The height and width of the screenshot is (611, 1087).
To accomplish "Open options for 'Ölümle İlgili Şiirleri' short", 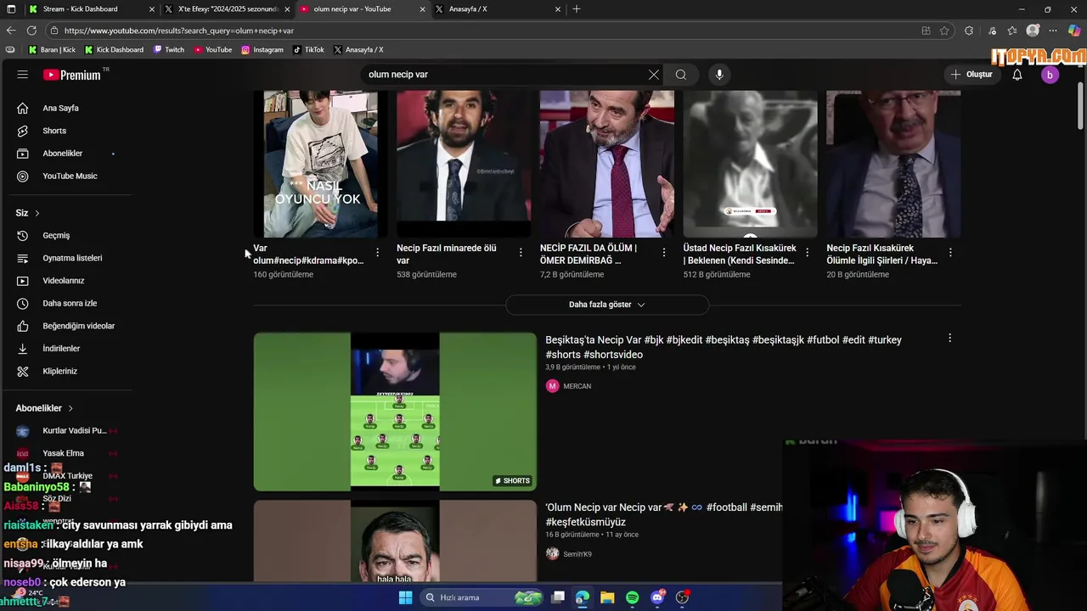I will coord(950,253).
